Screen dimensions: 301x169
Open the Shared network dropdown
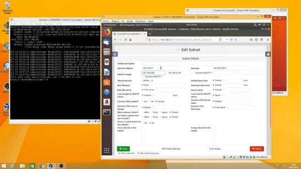coord(147,81)
